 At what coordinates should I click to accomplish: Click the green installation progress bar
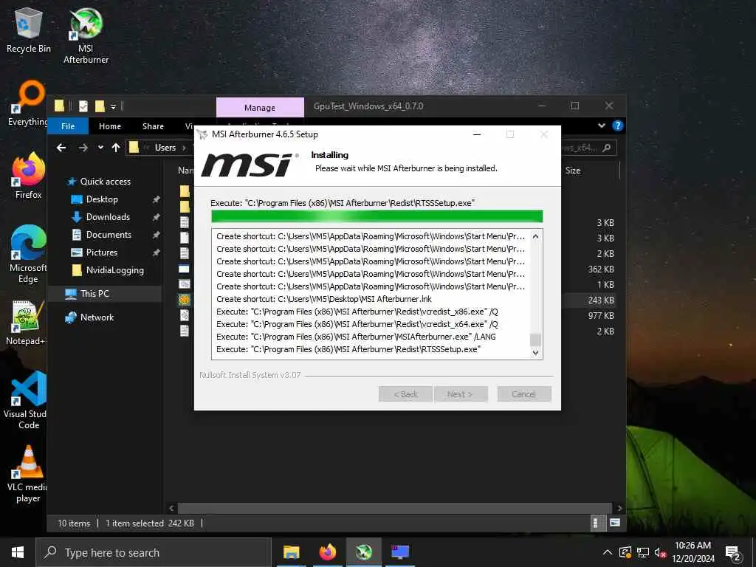coord(377,216)
